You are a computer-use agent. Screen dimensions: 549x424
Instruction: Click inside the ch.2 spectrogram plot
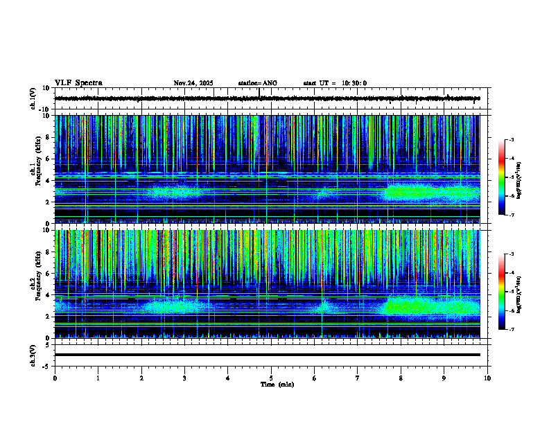pyautogui.click(x=267, y=284)
